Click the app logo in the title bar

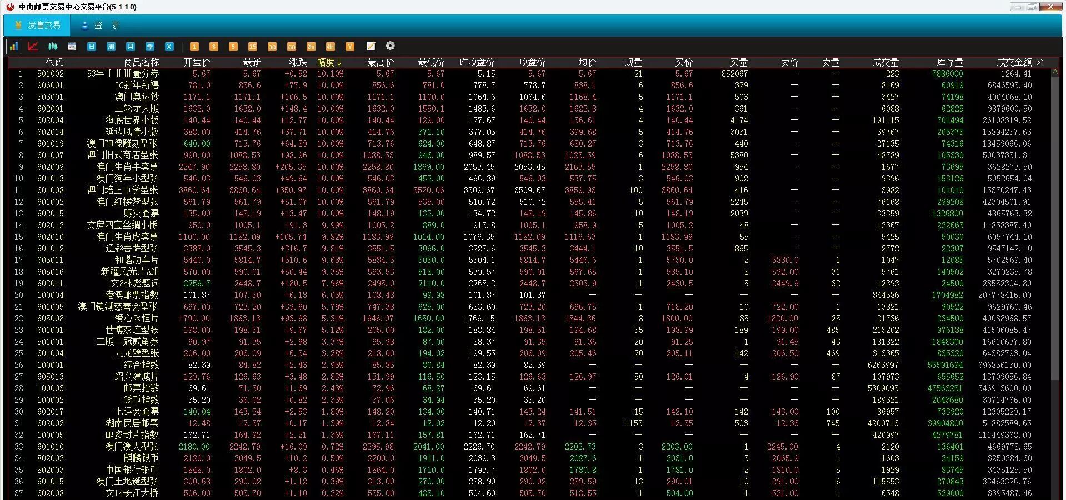point(10,7)
